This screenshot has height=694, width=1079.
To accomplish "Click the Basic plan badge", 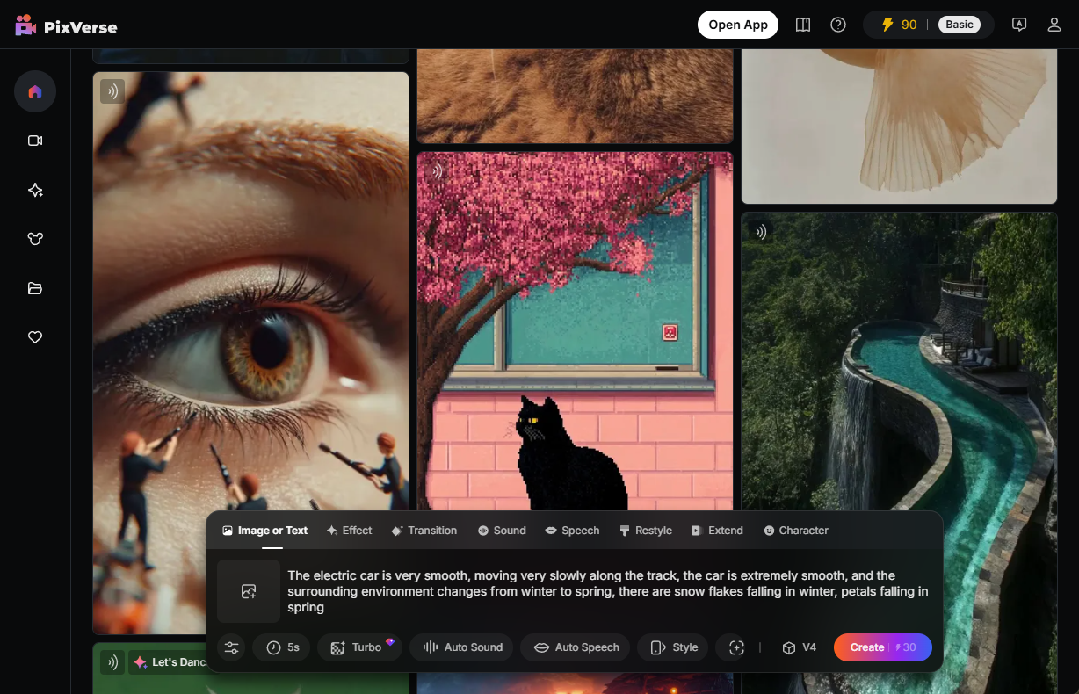I will tap(960, 25).
